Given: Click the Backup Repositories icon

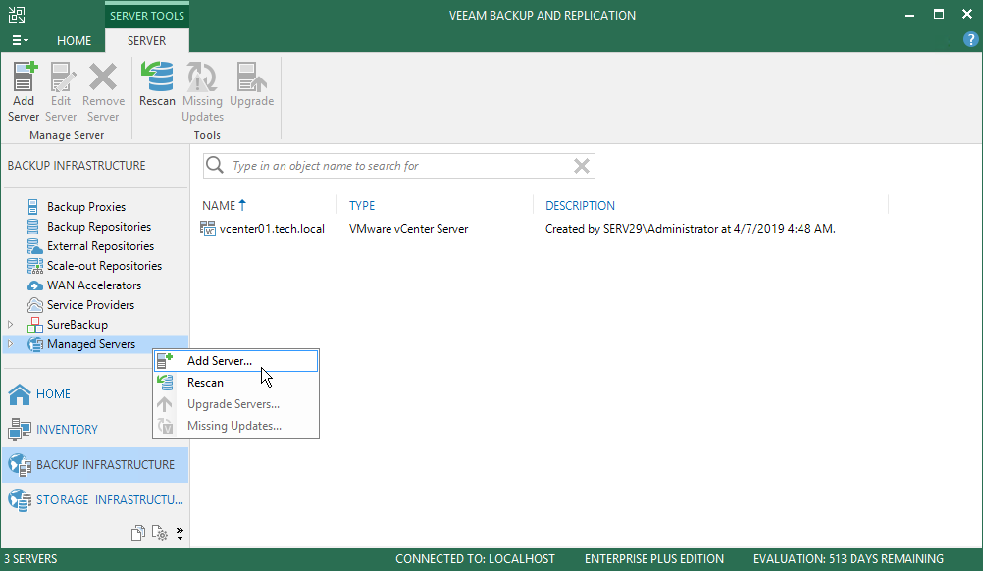Looking at the screenshot, I should tap(33, 227).
